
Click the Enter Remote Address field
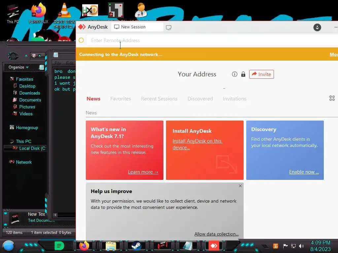[212, 41]
